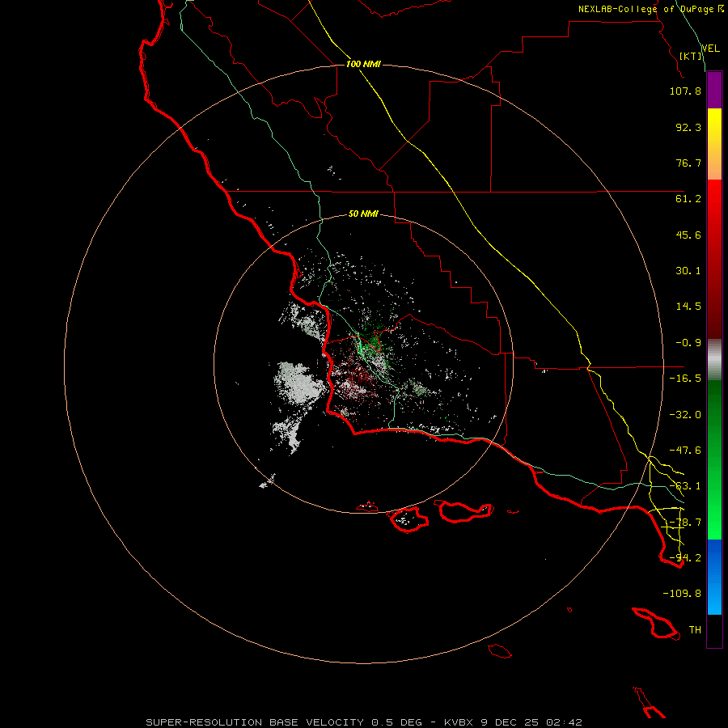Select the -47.6 legend value
The image size is (728, 728).
pyautogui.click(x=685, y=451)
